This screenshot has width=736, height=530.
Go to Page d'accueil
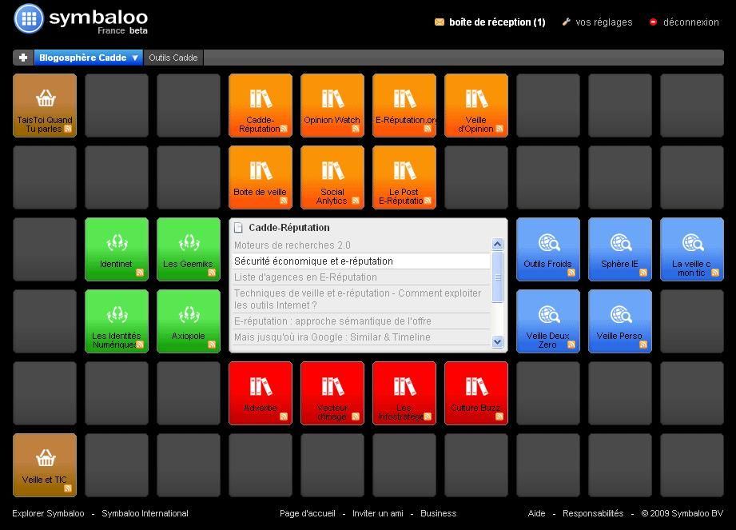(x=308, y=513)
